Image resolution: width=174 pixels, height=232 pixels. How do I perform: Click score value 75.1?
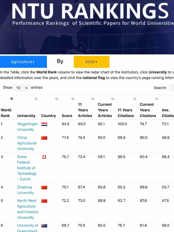coord(65,187)
